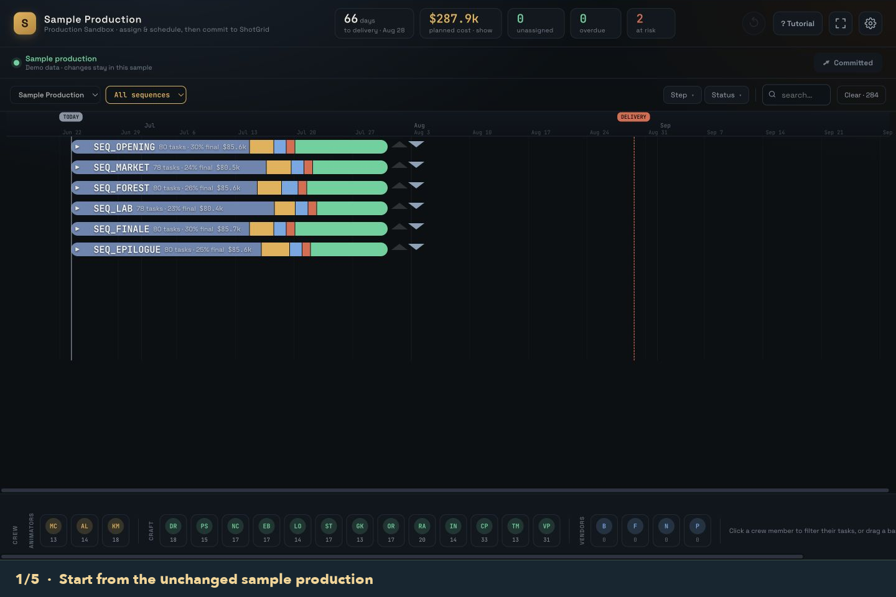896x597 pixels.
Task: Open the Step filter menu
Action: (x=682, y=95)
